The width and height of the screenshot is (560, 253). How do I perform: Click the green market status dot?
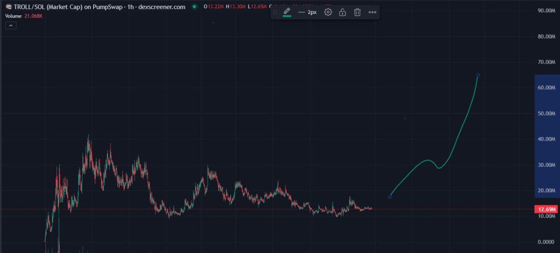tap(194, 7)
